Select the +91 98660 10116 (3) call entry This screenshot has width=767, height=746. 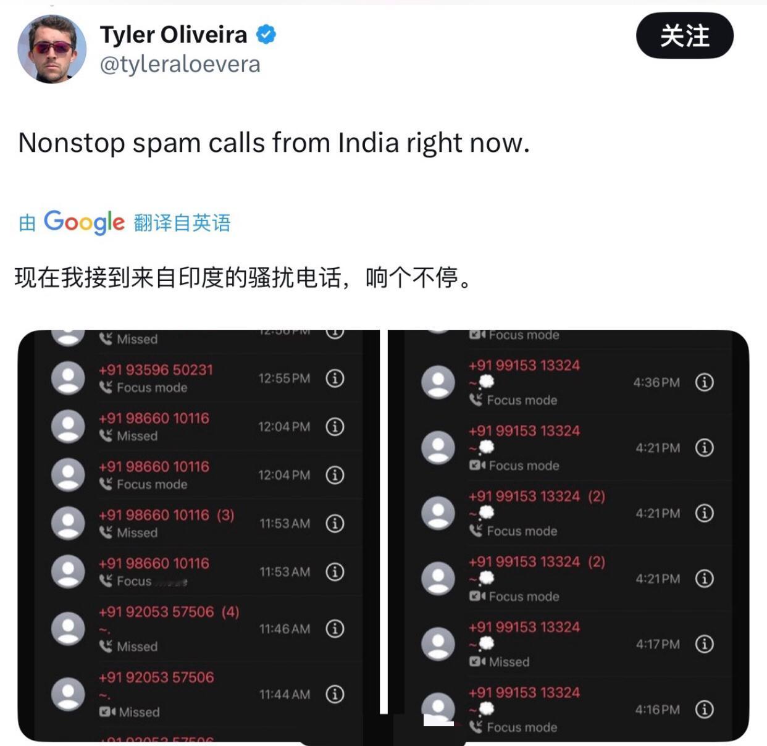click(199, 523)
